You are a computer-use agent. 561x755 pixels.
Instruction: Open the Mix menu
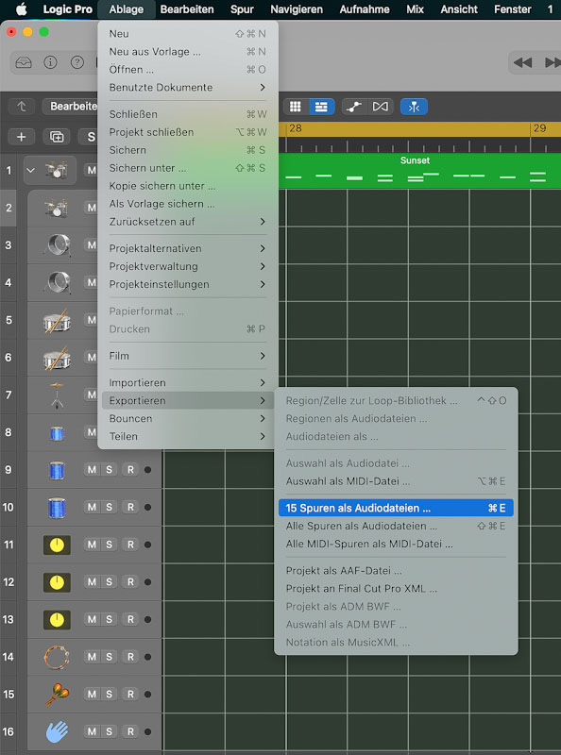(x=415, y=9)
